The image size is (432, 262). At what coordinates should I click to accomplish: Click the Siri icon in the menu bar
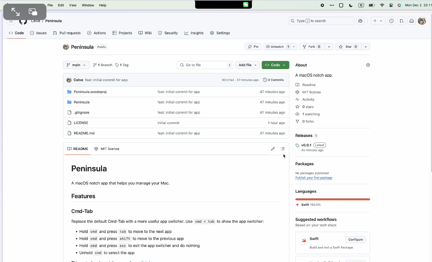[x=399, y=5]
